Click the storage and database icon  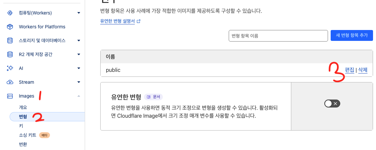10,41
